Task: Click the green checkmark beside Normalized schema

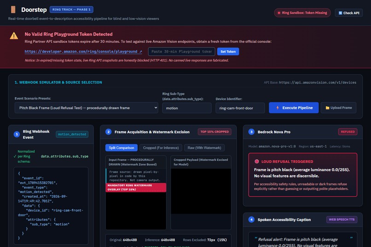Action: pyautogui.click(x=15, y=156)
